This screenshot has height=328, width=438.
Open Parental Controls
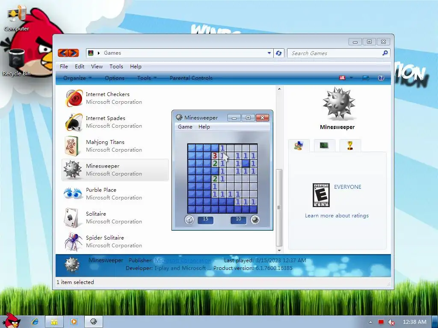pyautogui.click(x=191, y=78)
